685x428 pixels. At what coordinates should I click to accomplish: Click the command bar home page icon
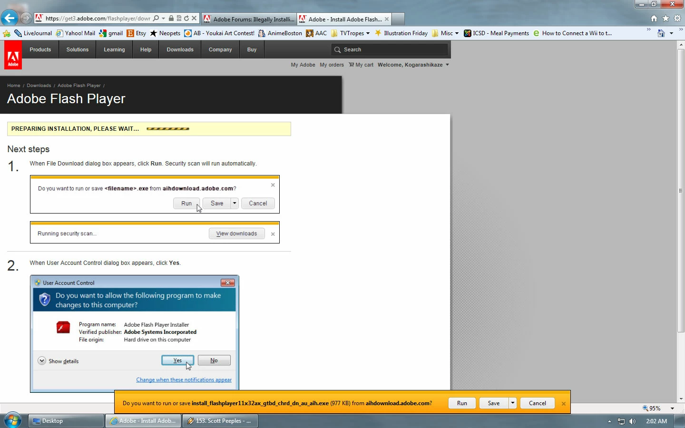[x=661, y=33]
